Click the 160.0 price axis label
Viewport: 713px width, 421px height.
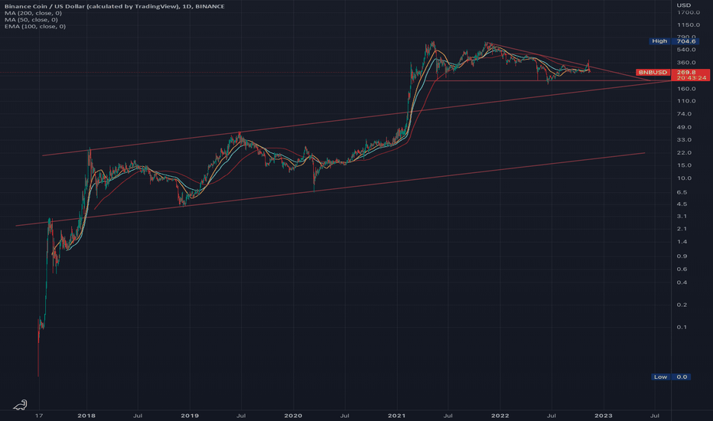(x=686, y=89)
